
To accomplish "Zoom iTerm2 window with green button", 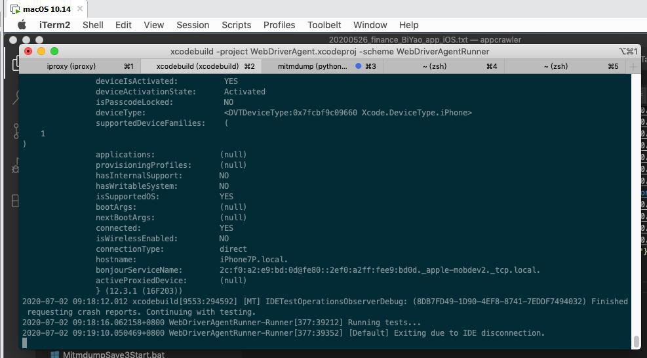I will [x=54, y=51].
